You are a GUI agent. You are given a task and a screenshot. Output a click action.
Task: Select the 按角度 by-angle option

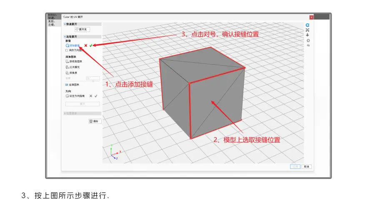[x=71, y=73]
